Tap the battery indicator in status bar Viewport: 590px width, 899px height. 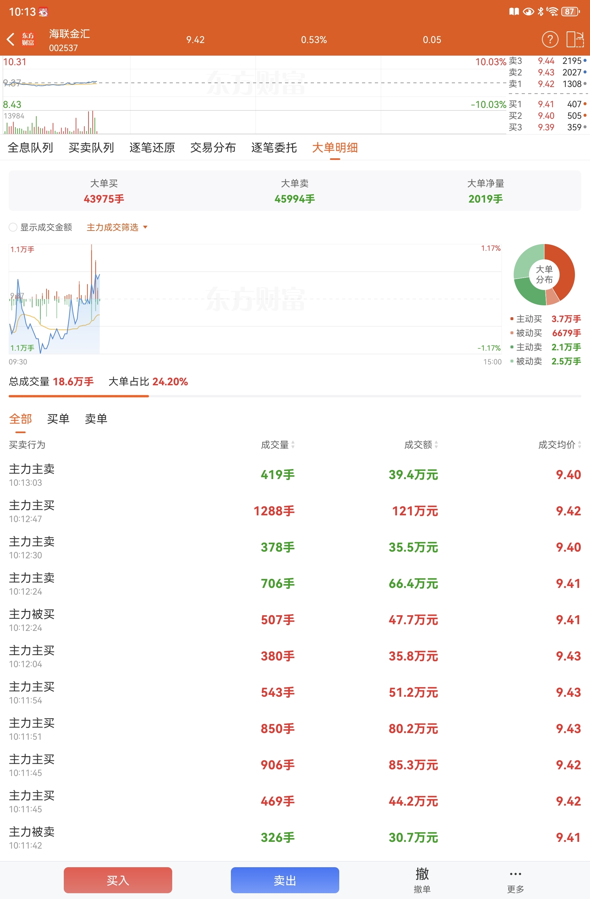[x=570, y=12]
